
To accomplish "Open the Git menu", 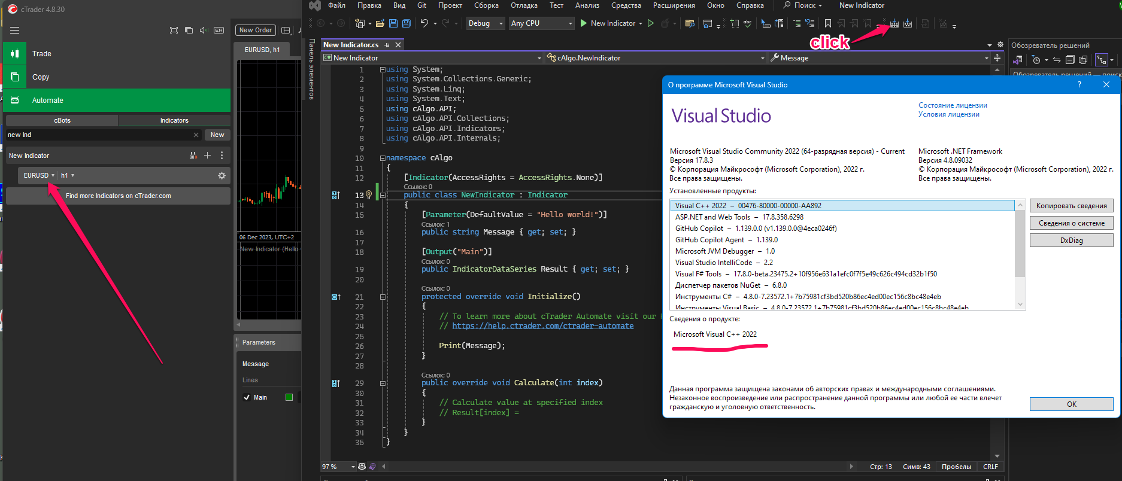I will pos(421,5).
